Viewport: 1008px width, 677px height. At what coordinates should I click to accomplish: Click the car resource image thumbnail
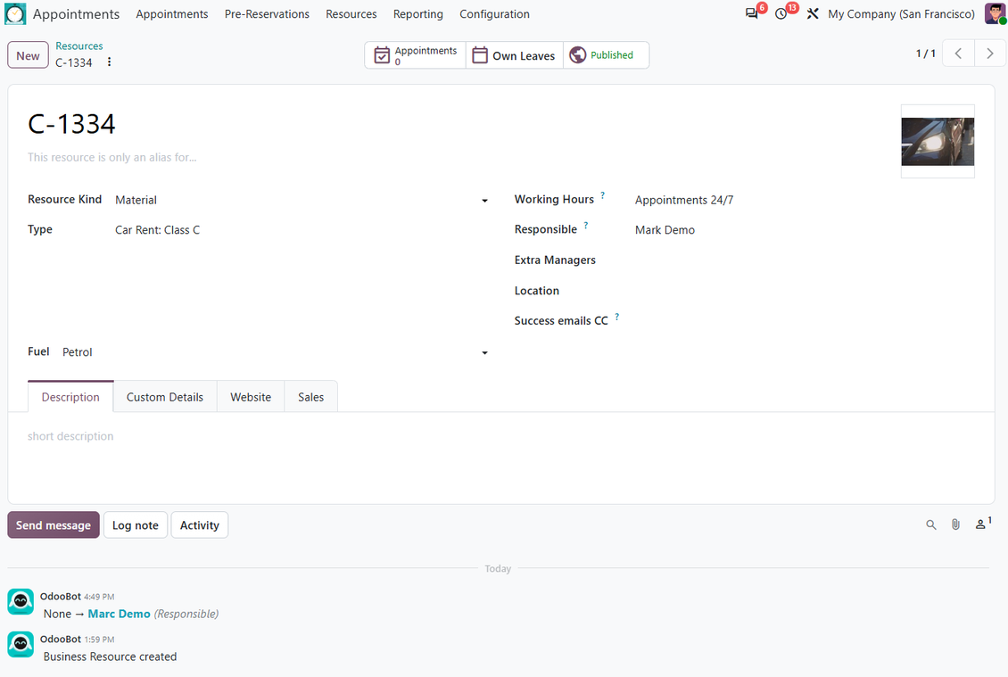click(938, 142)
